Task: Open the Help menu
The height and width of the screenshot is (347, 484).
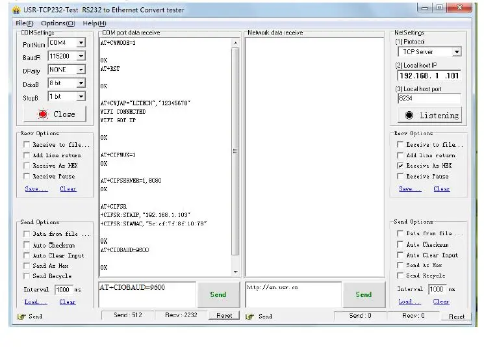Action: coord(94,23)
